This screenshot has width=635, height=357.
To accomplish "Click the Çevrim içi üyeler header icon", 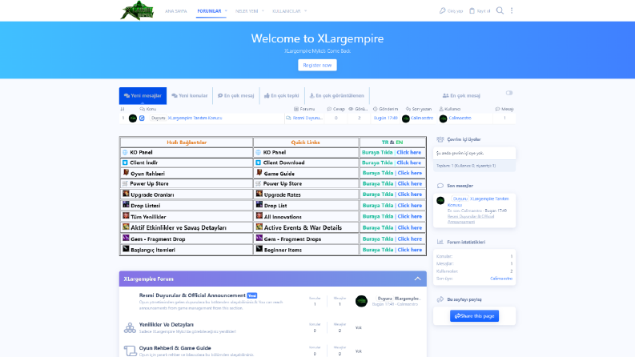I will (x=440, y=139).
